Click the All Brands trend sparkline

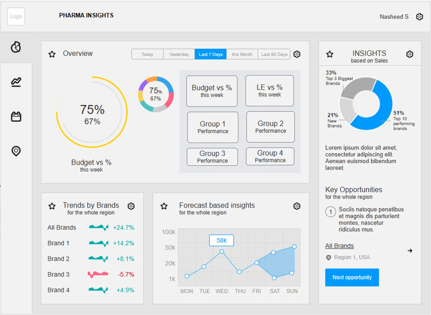[99, 227]
